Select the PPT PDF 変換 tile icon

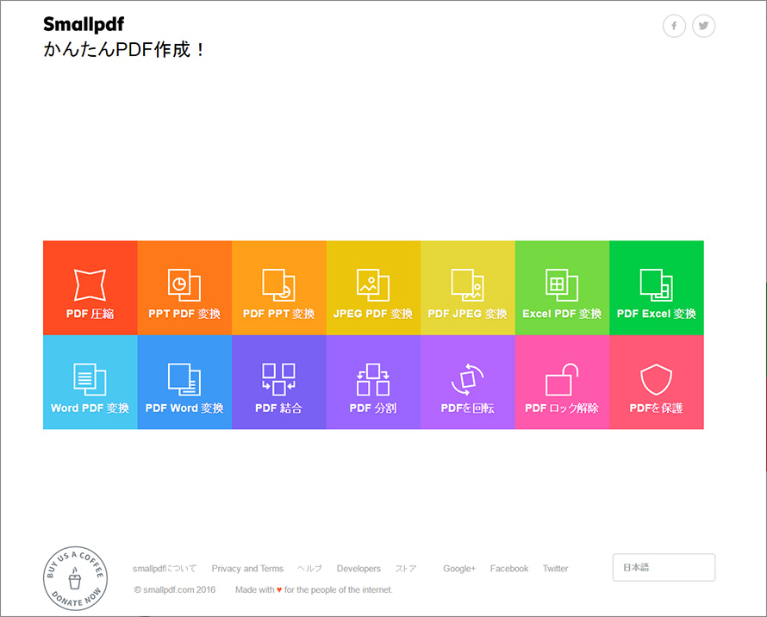click(x=184, y=284)
